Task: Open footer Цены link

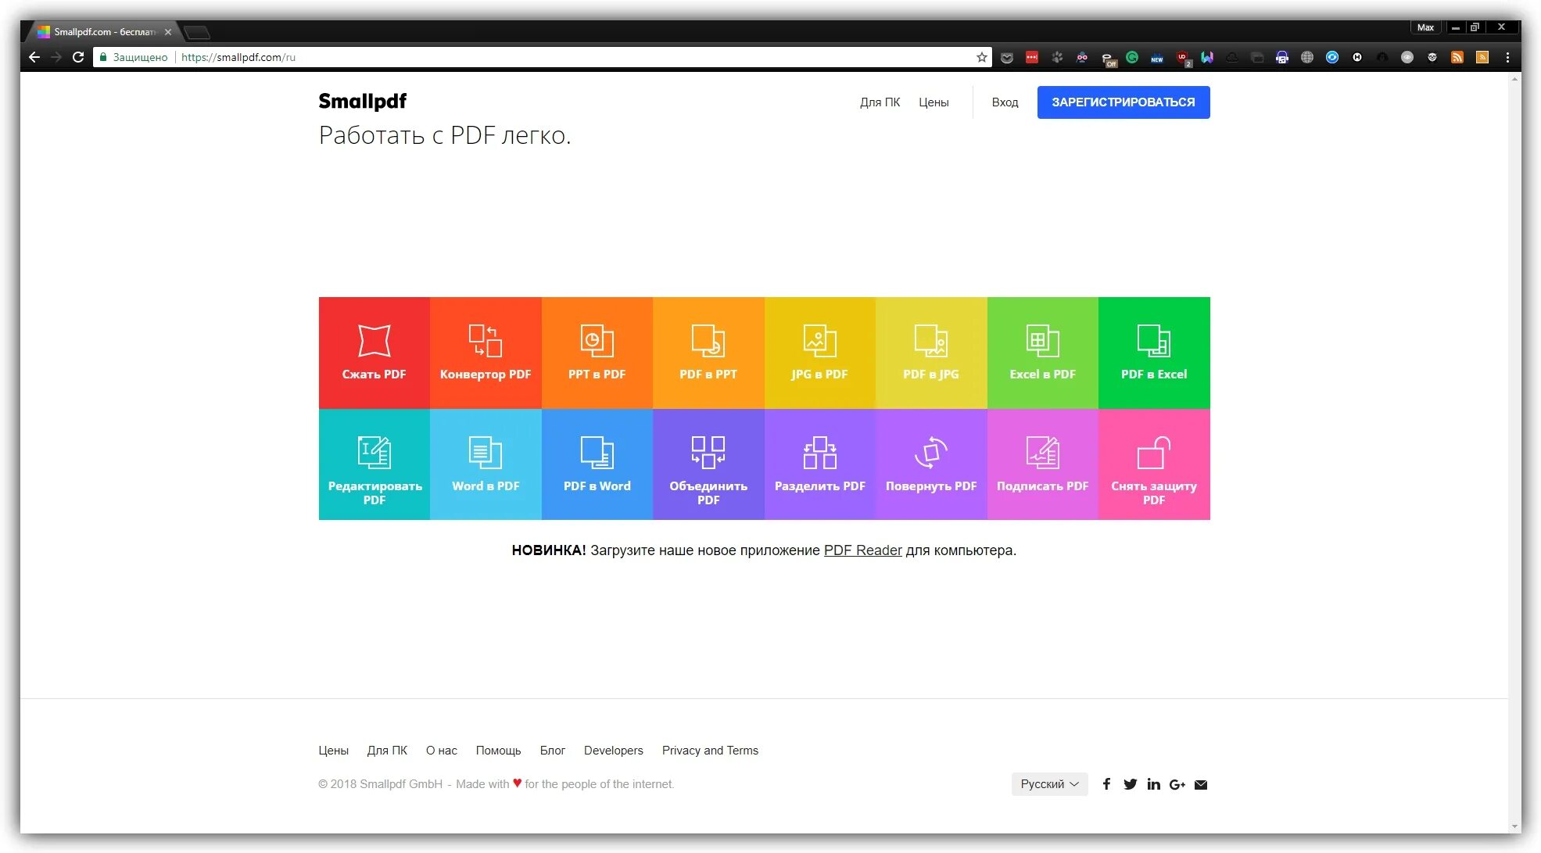Action: [333, 751]
